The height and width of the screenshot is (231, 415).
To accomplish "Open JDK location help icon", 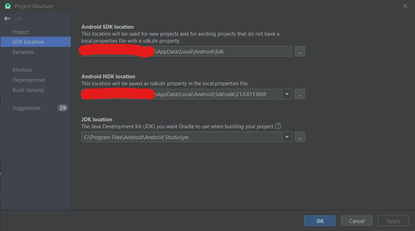I will pyautogui.click(x=278, y=126).
